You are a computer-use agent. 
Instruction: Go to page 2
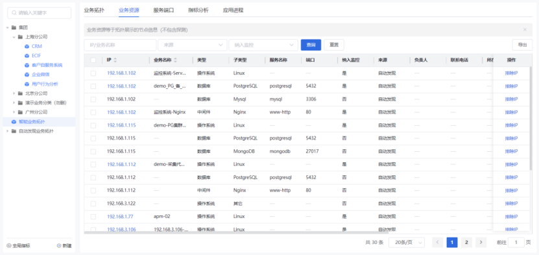pos(466,242)
